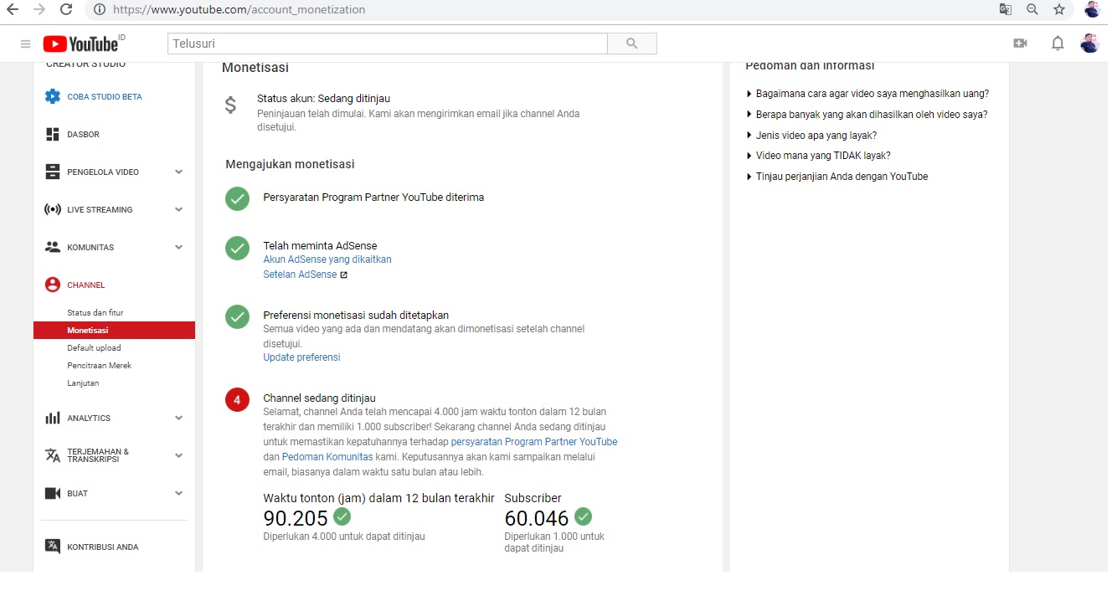1117x606 pixels.
Task: Click green checkmark beside Telah meminta AdSense
Action: pyautogui.click(x=238, y=249)
